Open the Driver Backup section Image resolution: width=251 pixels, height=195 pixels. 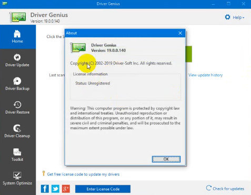pos(17,84)
